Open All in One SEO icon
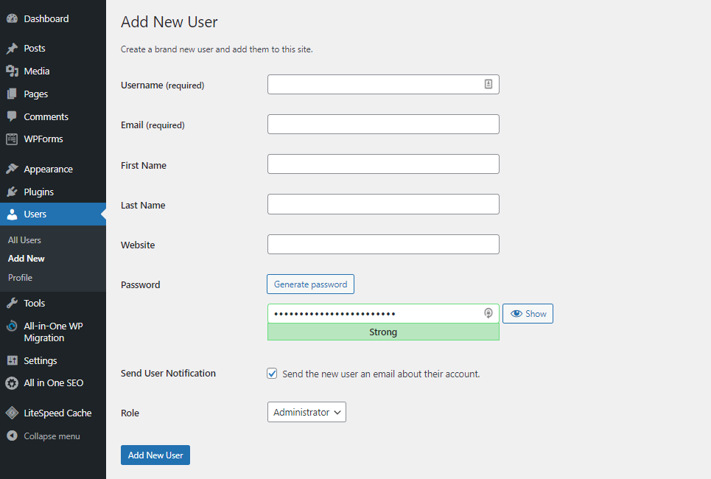Screen dimensions: 711x479 point(12,383)
